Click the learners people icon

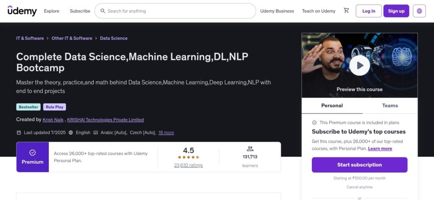(x=250, y=149)
